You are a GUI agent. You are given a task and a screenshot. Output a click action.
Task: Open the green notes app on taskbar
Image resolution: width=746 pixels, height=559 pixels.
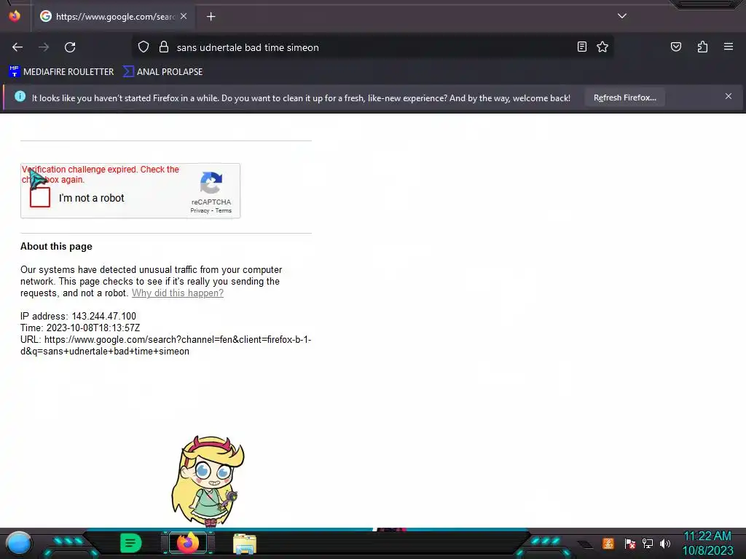tap(130, 543)
